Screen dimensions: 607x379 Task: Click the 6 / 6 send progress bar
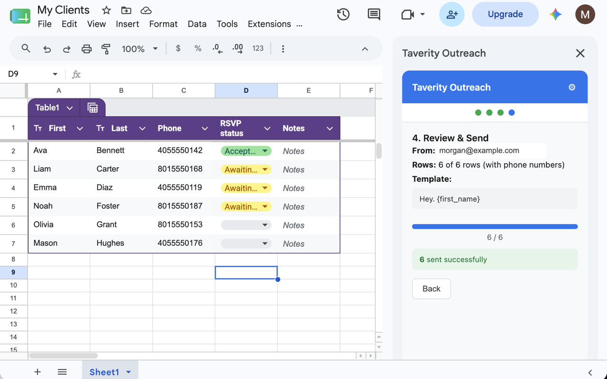click(x=495, y=227)
